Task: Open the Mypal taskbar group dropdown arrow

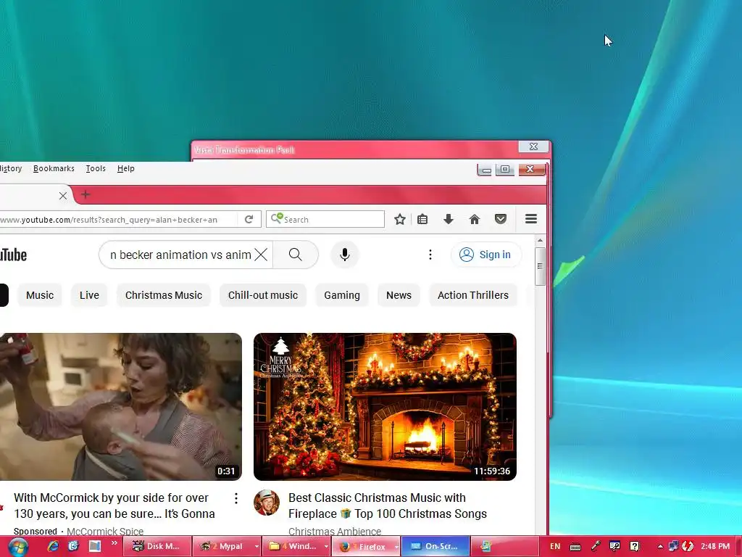Action: [257, 547]
